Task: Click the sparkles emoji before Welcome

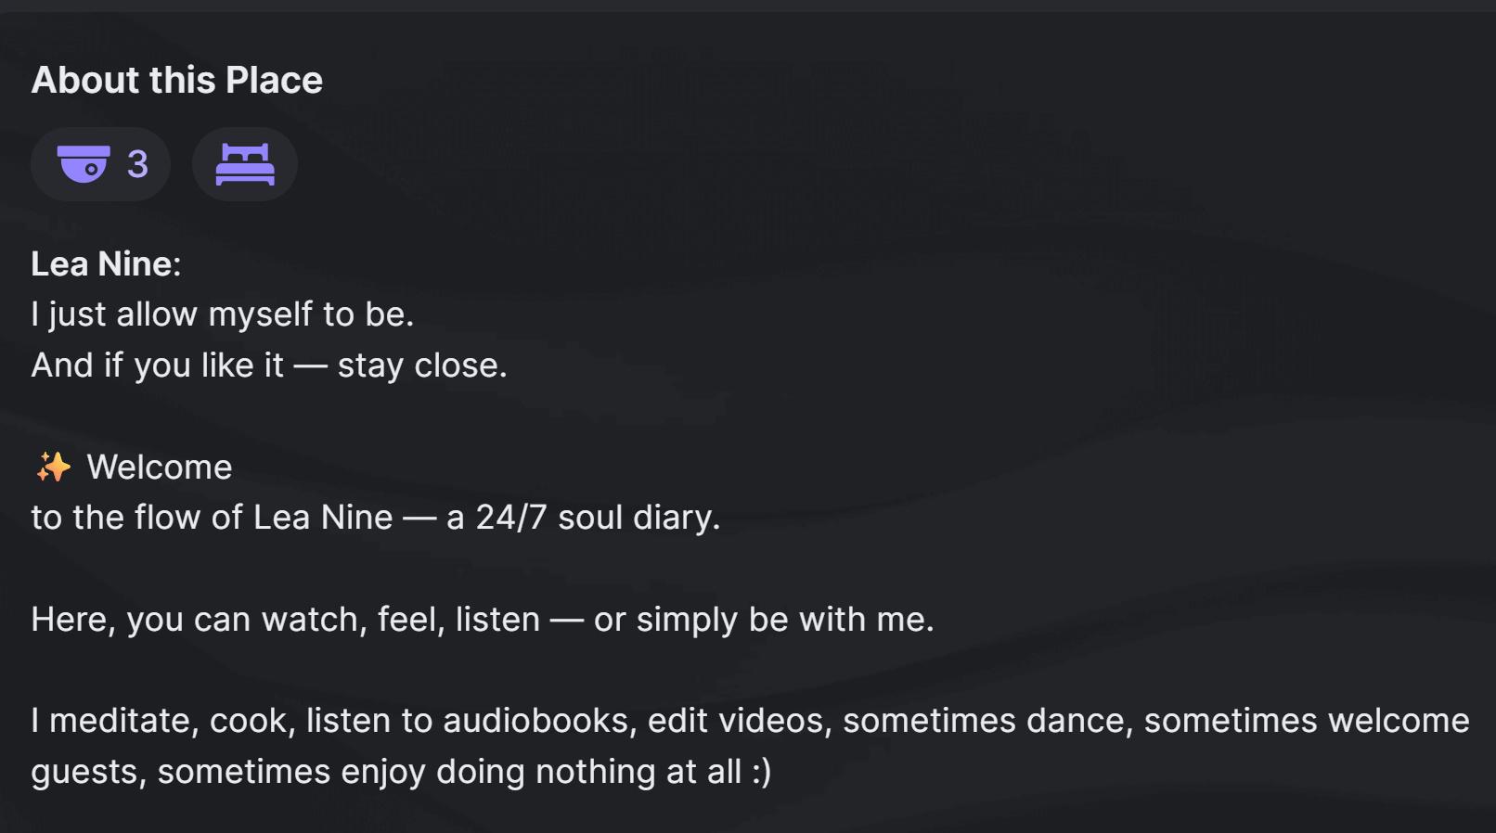Action: (53, 467)
